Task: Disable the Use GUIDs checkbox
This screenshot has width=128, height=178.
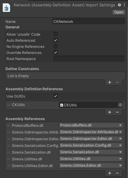Action: (56, 96)
